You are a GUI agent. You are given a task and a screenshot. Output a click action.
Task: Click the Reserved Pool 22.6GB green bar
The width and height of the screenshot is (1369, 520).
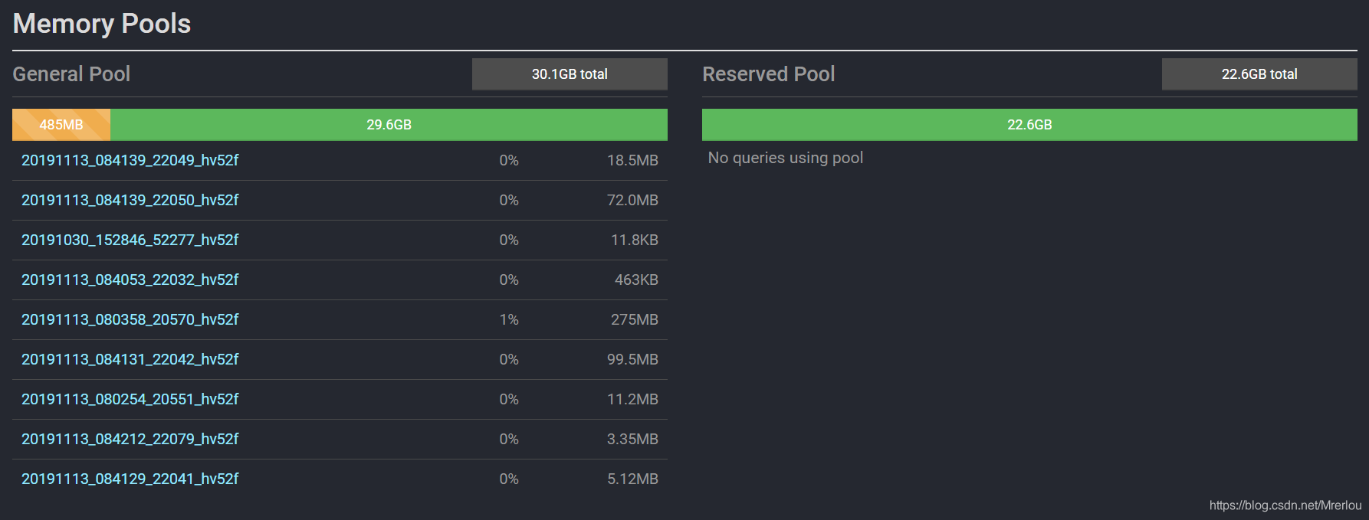(1029, 125)
